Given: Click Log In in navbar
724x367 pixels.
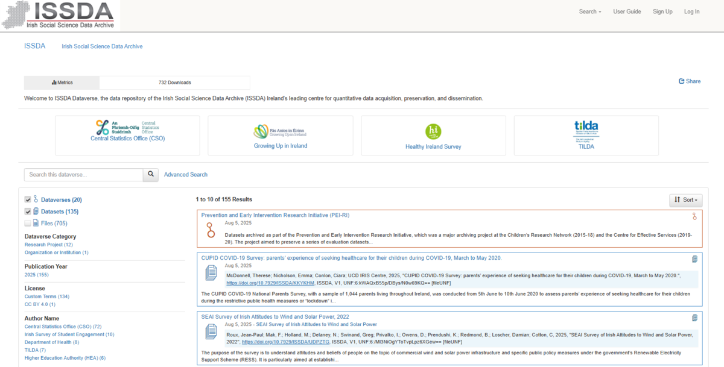Looking at the screenshot, I should (x=692, y=11).
